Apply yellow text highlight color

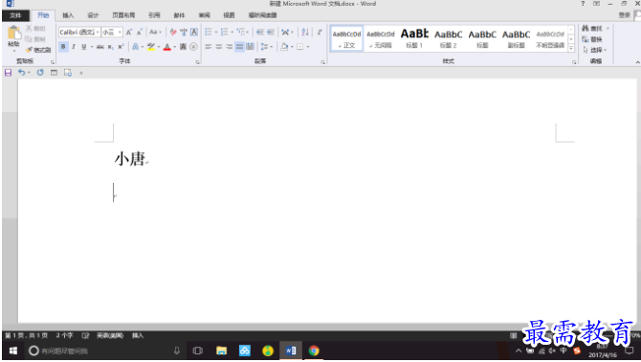click(151, 47)
